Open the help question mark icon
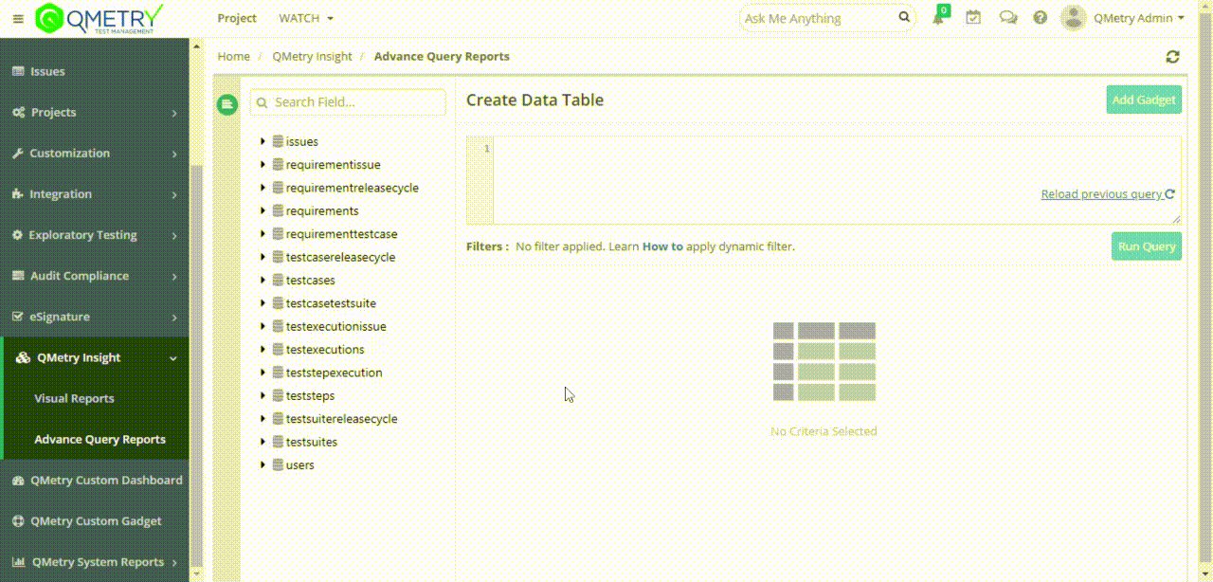1213x582 pixels. tap(1041, 17)
